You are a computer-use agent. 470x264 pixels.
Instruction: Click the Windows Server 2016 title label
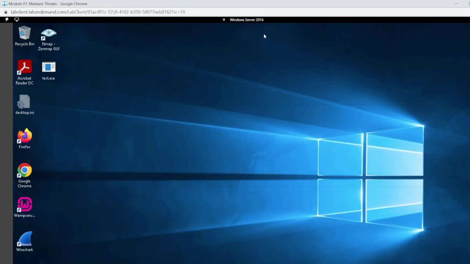(246, 20)
